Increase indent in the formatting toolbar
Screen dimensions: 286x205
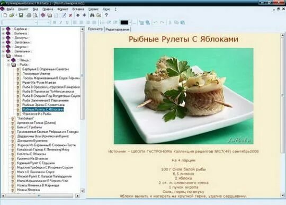pyautogui.click(x=115, y=22)
